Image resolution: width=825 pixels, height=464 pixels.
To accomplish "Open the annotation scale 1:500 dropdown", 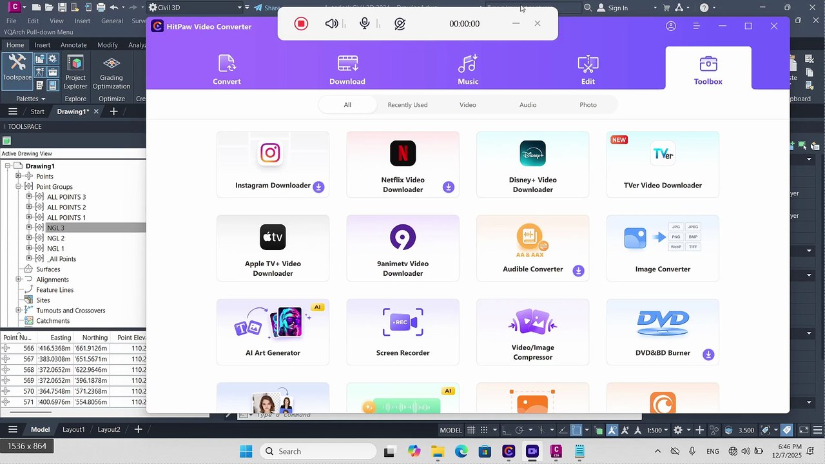I will click(x=657, y=430).
